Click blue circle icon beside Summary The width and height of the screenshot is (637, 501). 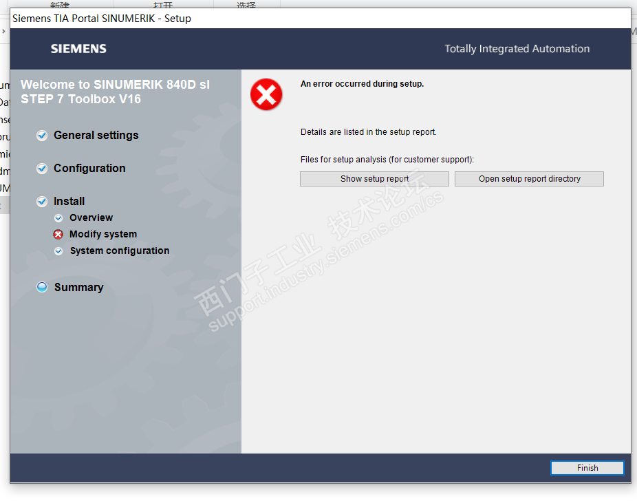[42, 287]
